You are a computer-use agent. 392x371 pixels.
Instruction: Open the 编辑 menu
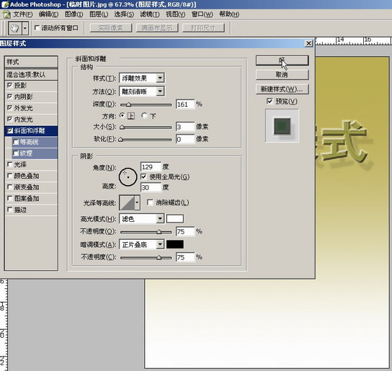click(48, 14)
